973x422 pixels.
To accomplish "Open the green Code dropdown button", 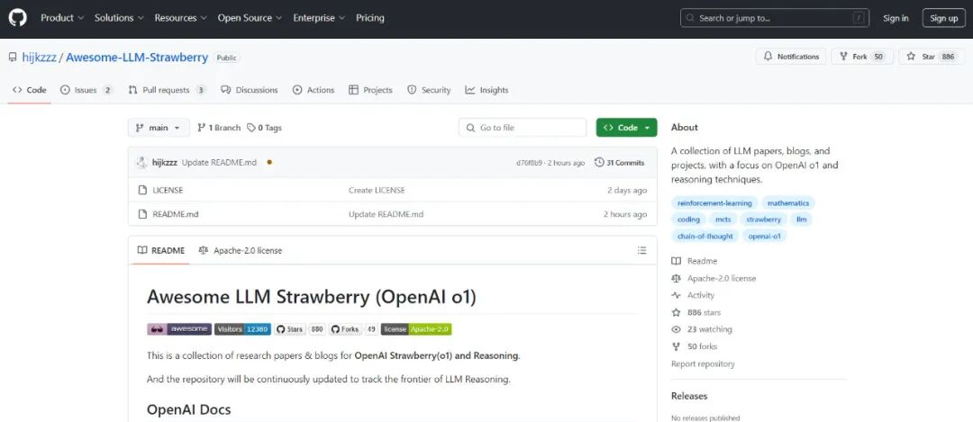I will point(627,128).
